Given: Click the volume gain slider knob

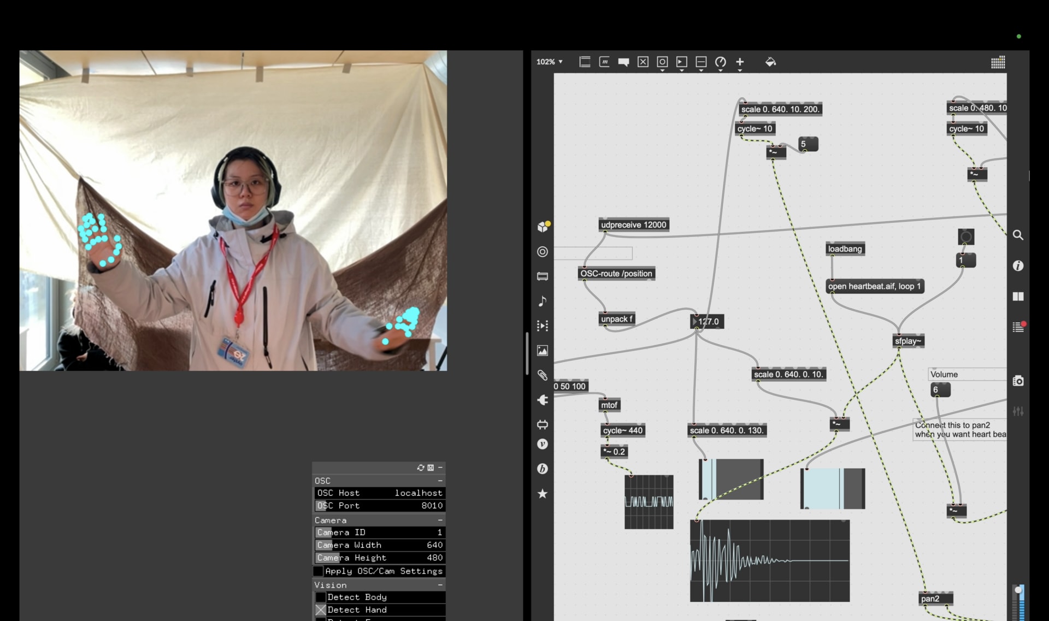Looking at the screenshot, I should tap(1018, 590).
